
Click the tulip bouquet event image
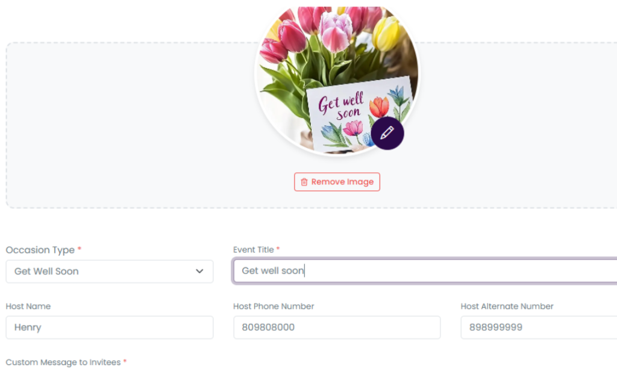325,66
